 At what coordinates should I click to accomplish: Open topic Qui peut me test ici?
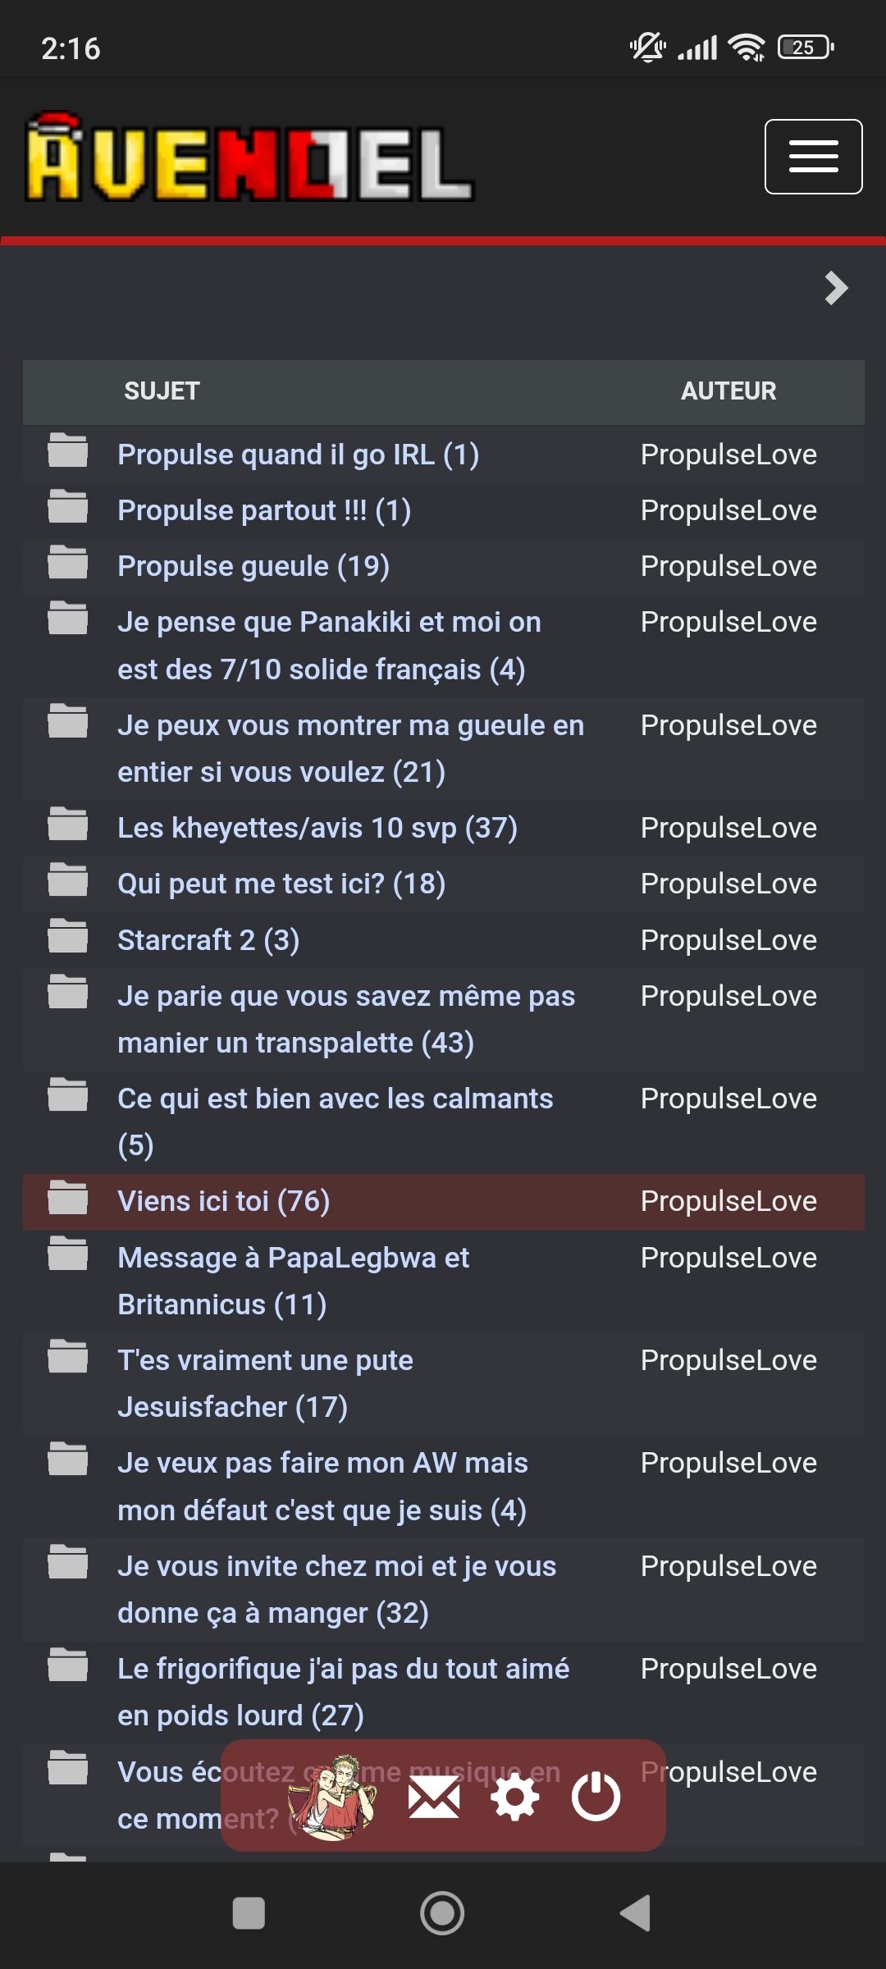281,884
